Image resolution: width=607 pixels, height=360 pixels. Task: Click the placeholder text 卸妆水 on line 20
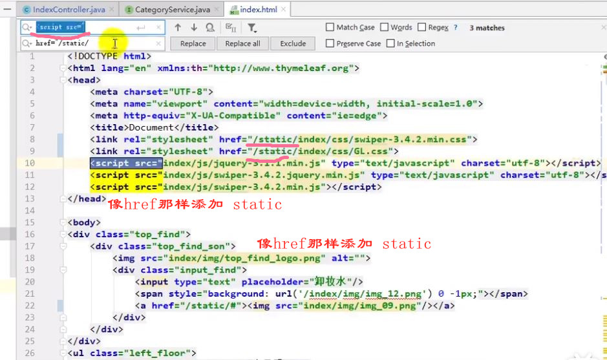pyautogui.click(x=330, y=281)
